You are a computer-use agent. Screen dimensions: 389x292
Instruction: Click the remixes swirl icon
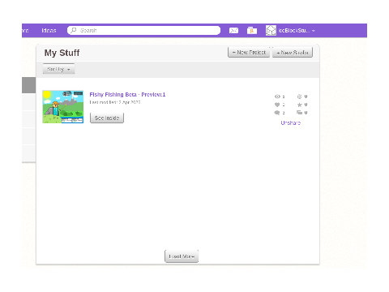tap(299, 97)
